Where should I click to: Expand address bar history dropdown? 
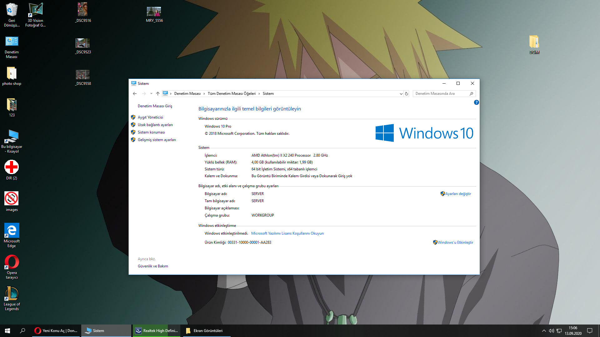point(401,94)
